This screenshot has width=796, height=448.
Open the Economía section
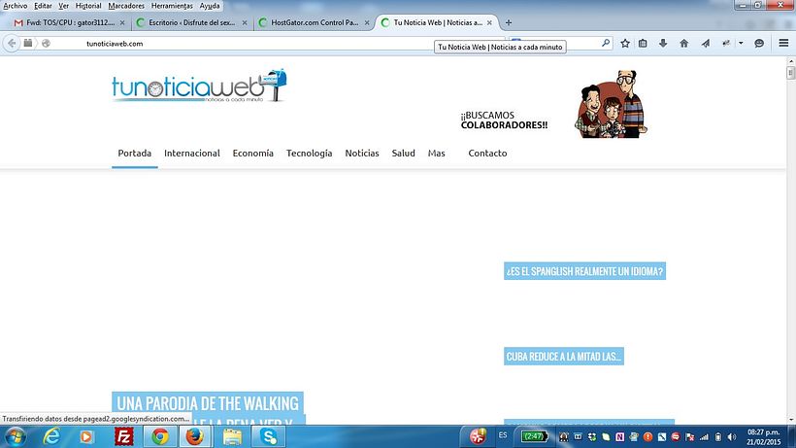[x=252, y=153]
